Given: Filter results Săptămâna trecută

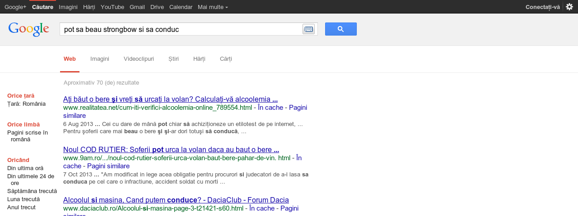Looking at the screenshot, I should point(32,191).
